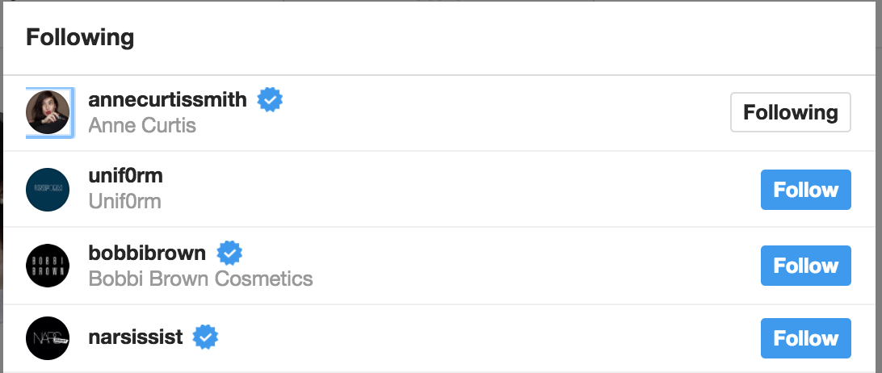Click Bobbi Brown Cosmetics display name
Image resolution: width=882 pixels, height=373 pixels.
(199, 279)
